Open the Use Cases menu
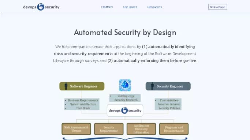250x140 pixels. point(130,7)
